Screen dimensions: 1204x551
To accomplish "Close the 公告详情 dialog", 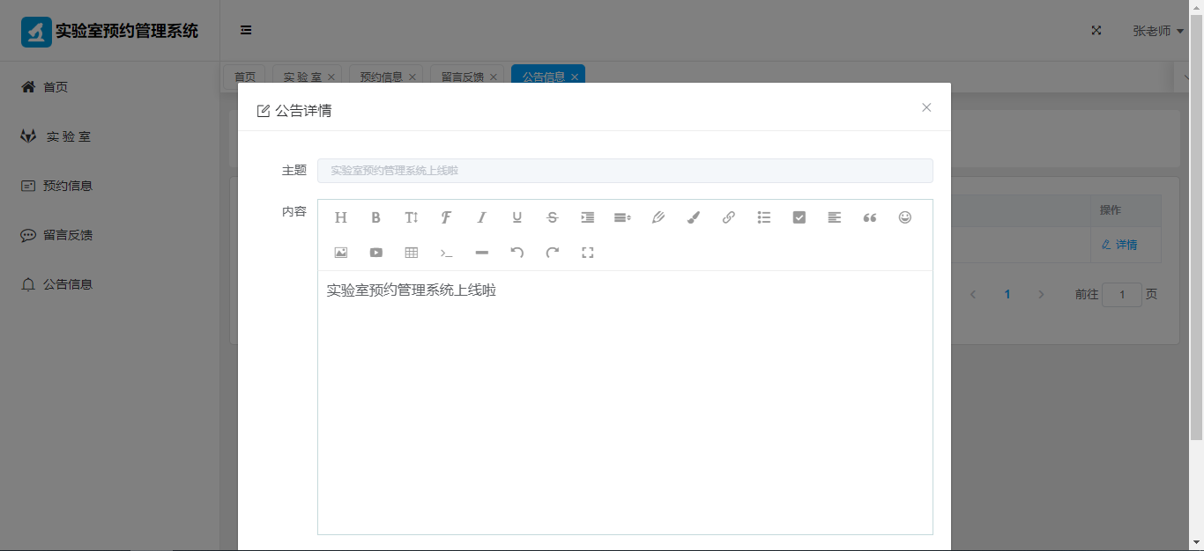I will tap(926, 107).
